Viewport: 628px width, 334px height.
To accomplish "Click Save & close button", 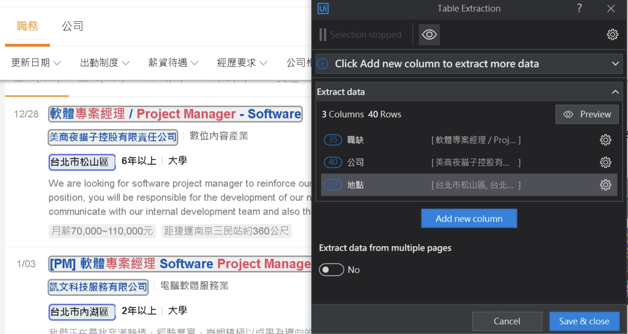I will (584, 321).
